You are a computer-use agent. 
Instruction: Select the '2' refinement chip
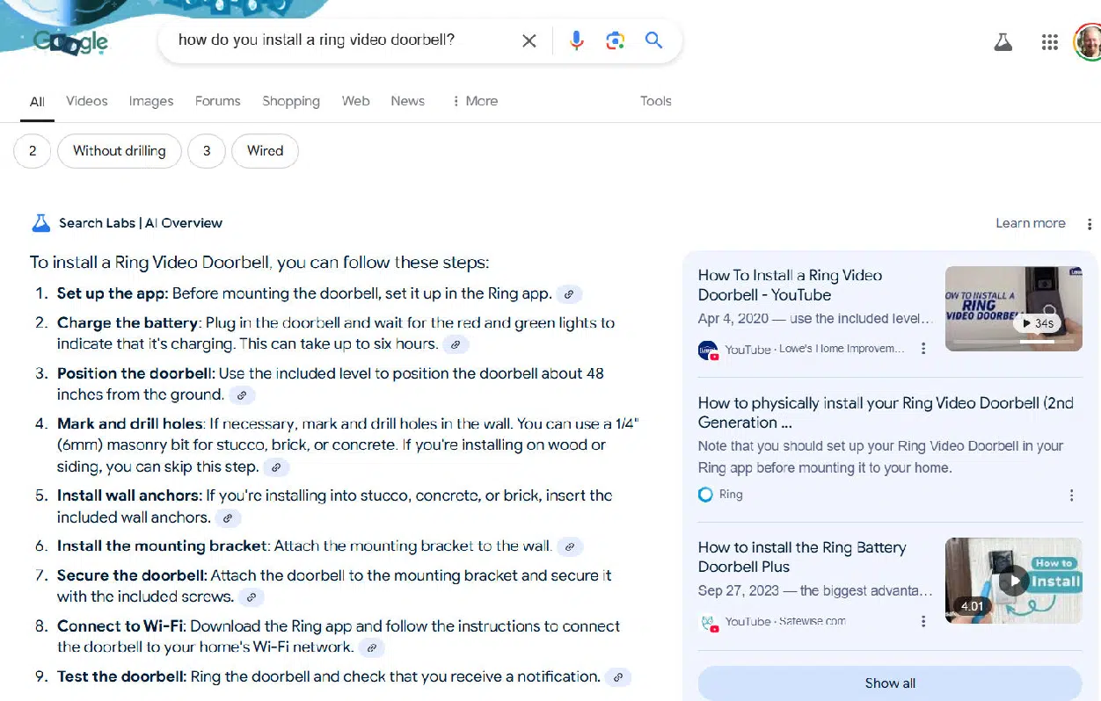(x=33, y=151)
